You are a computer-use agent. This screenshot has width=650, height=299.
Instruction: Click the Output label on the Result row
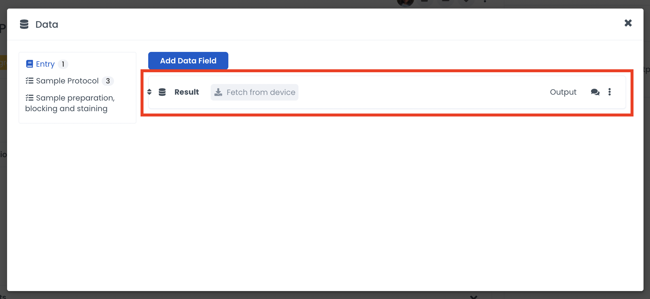click(x=563, y=92)
